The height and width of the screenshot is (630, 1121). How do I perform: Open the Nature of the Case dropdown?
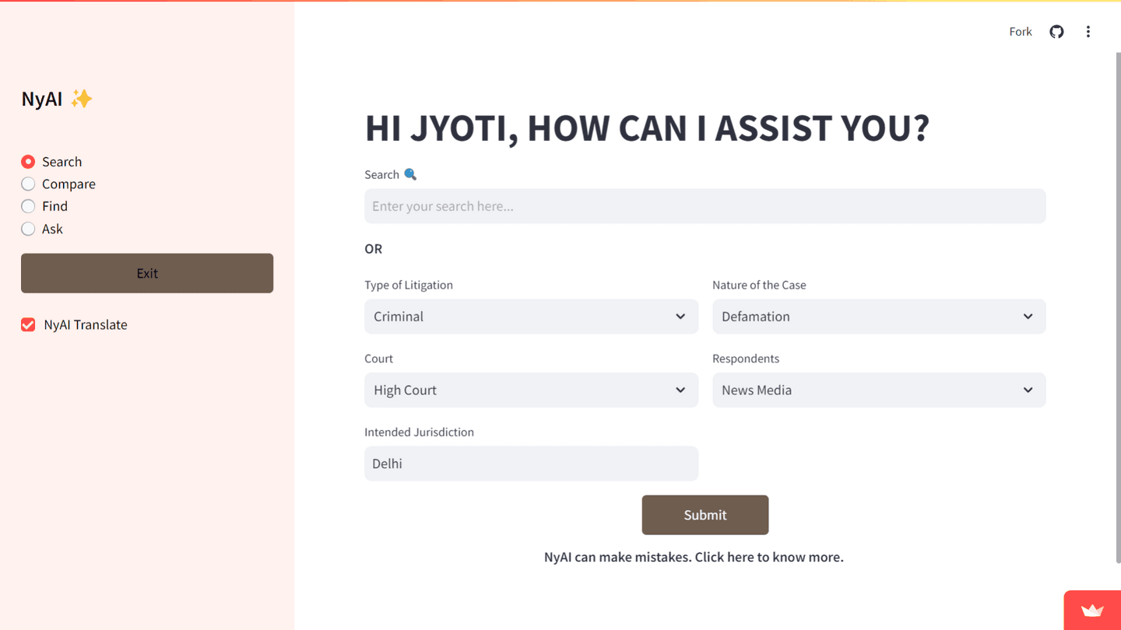tap(879, 317)
